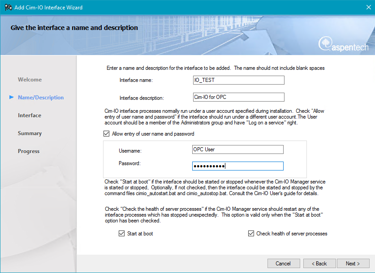Click the 'Interface description:' label
Image resolution: width=375 pixels, height=273 pixels.
click(142, 98)
